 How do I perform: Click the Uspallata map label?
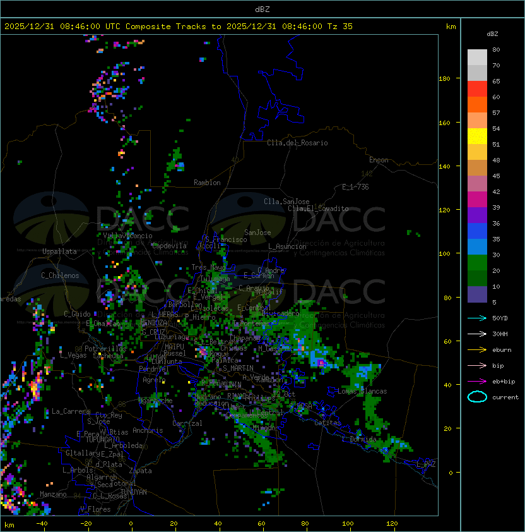[59, 251]
